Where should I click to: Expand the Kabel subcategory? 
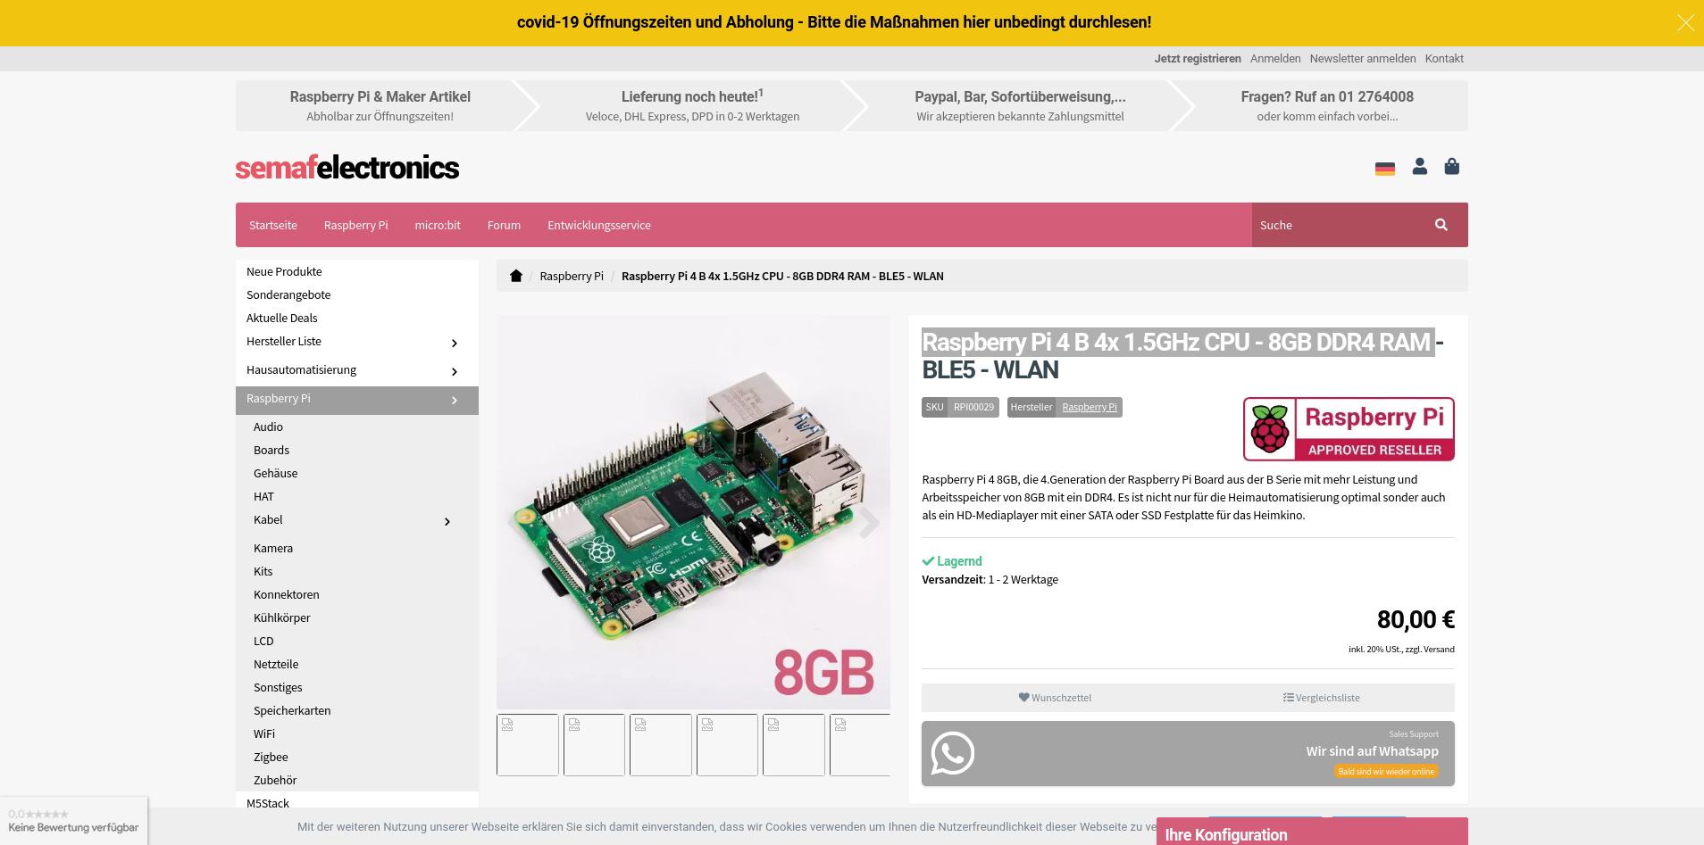[447, 521]
